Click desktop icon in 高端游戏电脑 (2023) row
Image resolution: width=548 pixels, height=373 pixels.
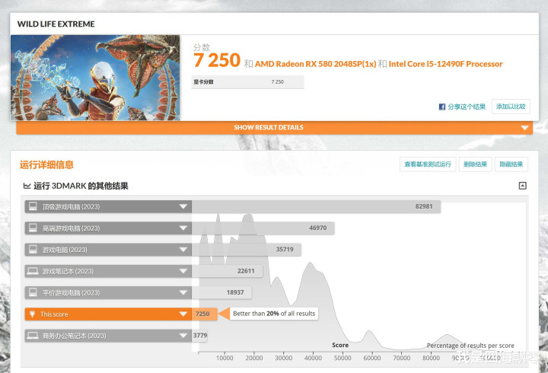(x=33, y=228)
